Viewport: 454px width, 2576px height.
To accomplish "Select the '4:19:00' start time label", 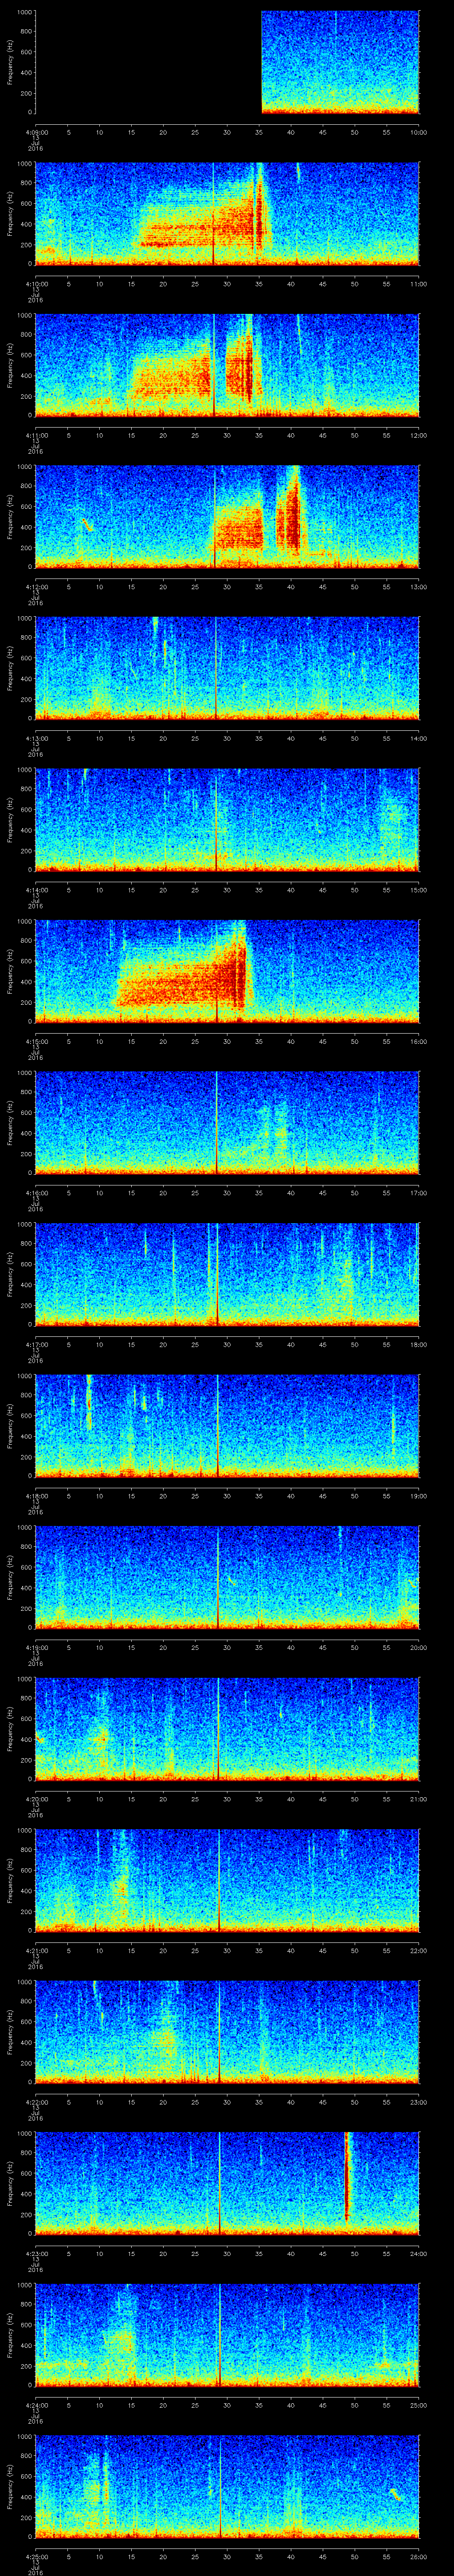I will tap(36, 1647).
